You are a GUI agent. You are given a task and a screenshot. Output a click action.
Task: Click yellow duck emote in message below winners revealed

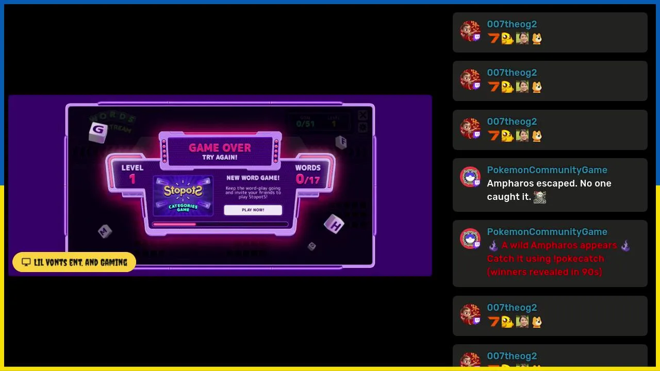point(507,322)
